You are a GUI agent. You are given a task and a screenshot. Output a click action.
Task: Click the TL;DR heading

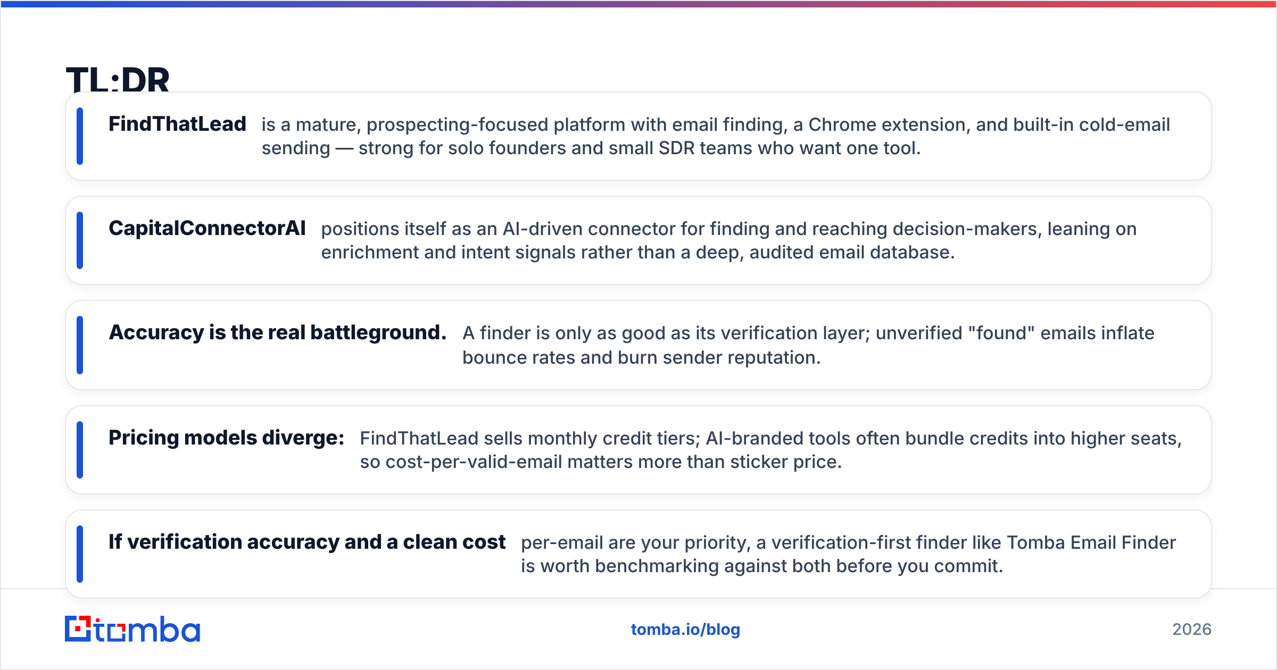click(x=118, y=79)
